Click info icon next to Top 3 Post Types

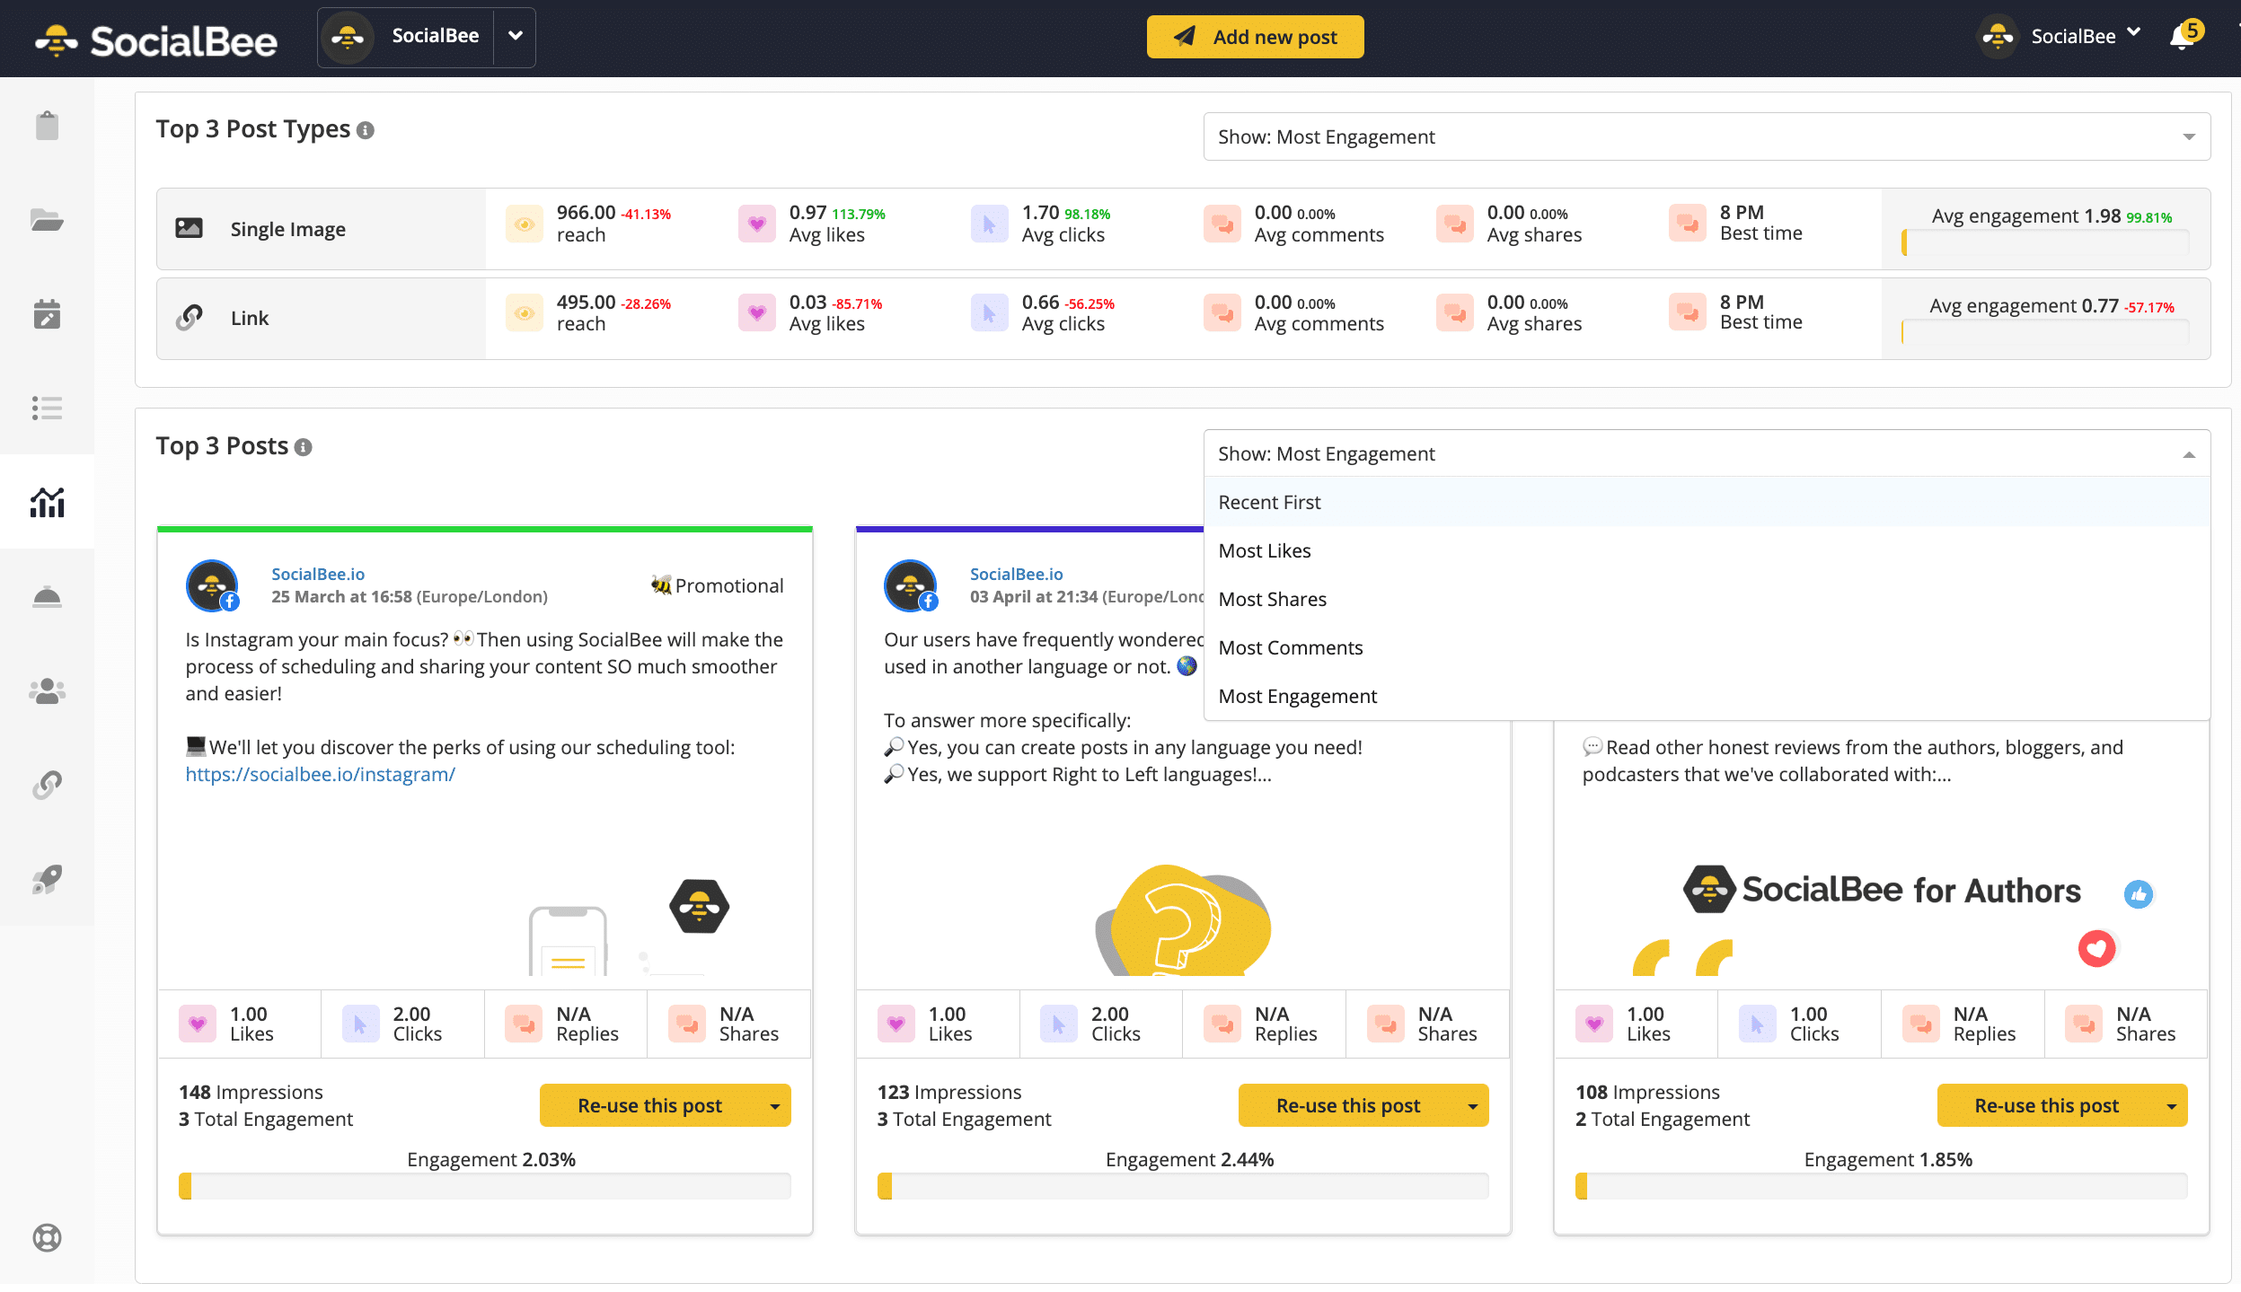366,130
